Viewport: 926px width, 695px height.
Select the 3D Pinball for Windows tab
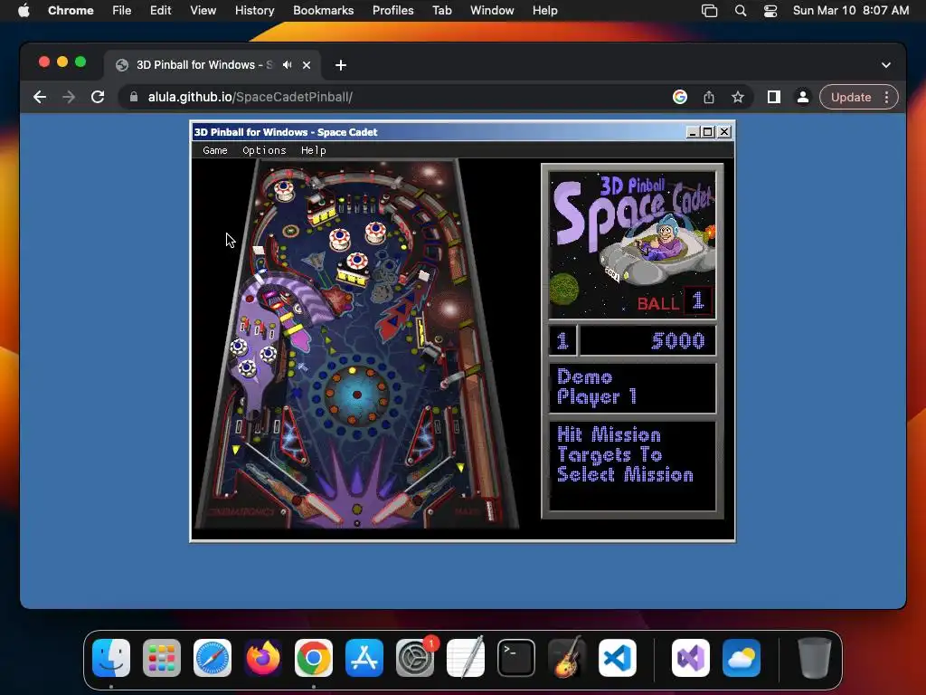(204, 65)
